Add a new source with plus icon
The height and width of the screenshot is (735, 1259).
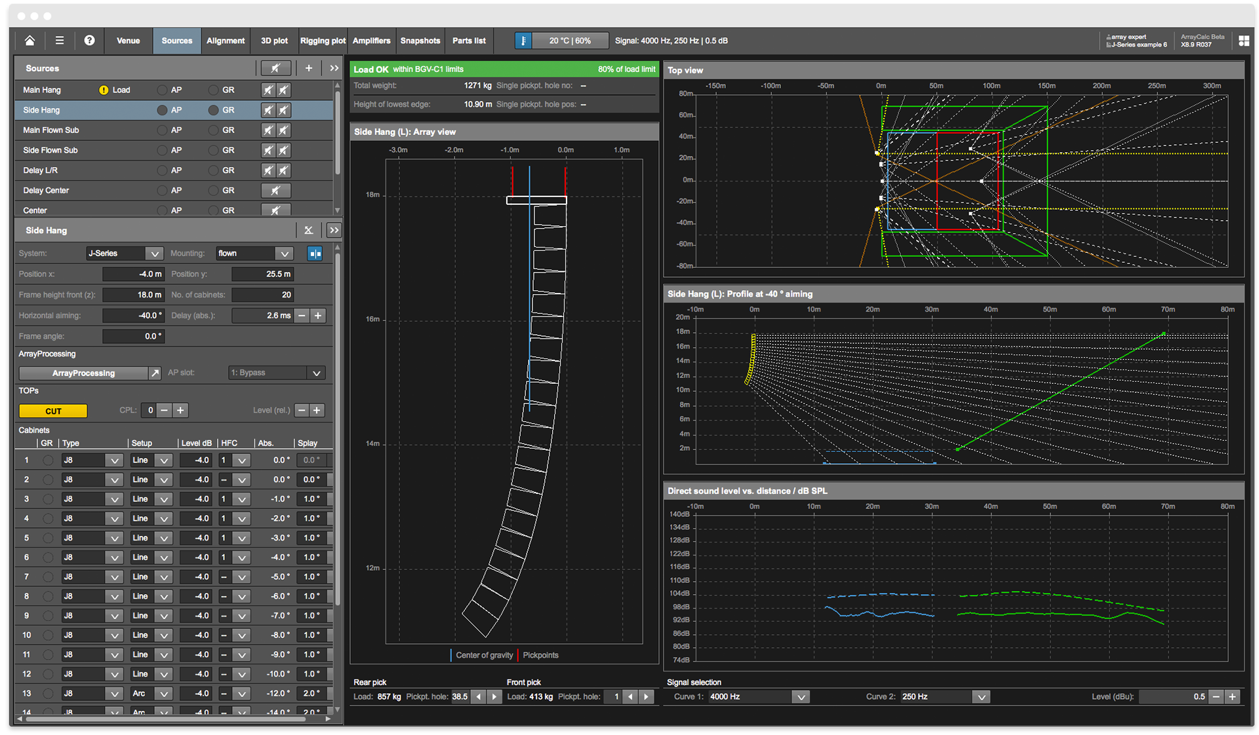pyautogui.click(x=308, y=68)
